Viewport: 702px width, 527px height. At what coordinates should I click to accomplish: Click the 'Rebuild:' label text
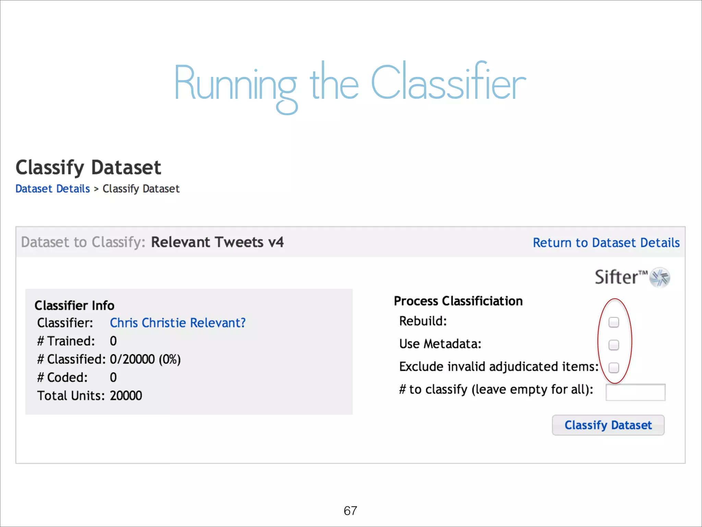coord(423,321)
